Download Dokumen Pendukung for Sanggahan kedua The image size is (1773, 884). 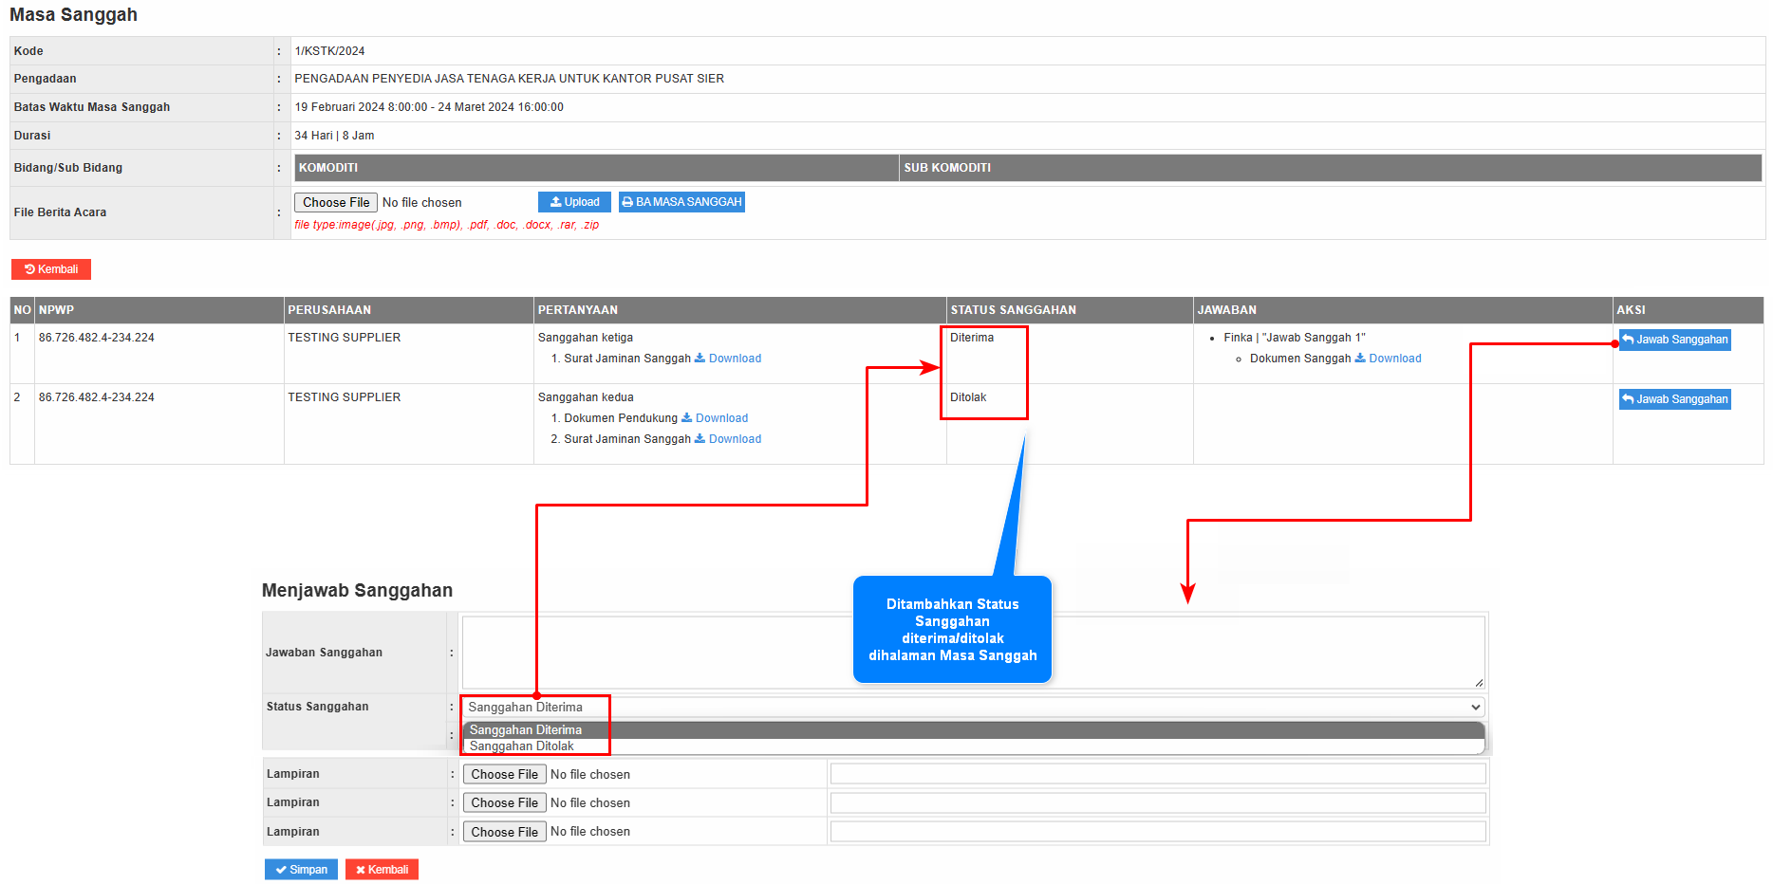click(715, 418)
